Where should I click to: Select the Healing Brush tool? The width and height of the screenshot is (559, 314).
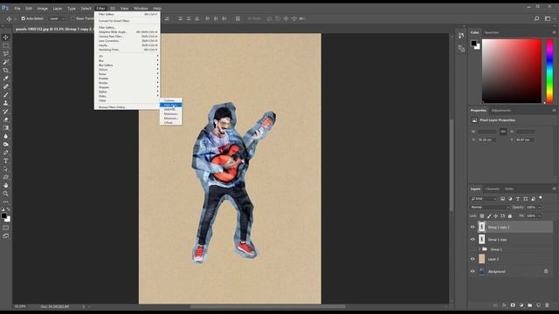[6, 86]
